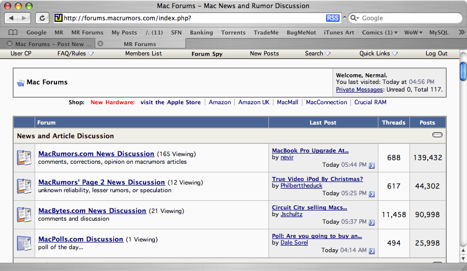Open the MySQL bookmark

click(438, 33)
